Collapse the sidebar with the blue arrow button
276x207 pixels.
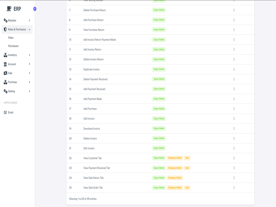pos(35,9)
